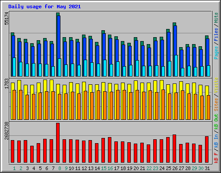This screenshot has height=173, width=221.
Task: Select the blue Files bar for day 31
Action: [x=208, y=52]
